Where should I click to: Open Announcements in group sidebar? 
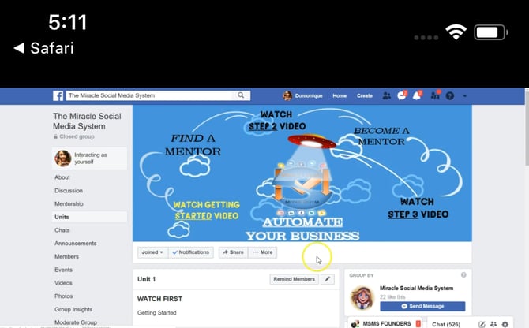(x=76, y=244)
